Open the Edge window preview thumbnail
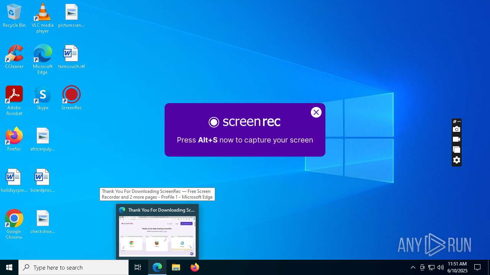The image size is (490, 275). pyautogui.click(x=157, y=236)
